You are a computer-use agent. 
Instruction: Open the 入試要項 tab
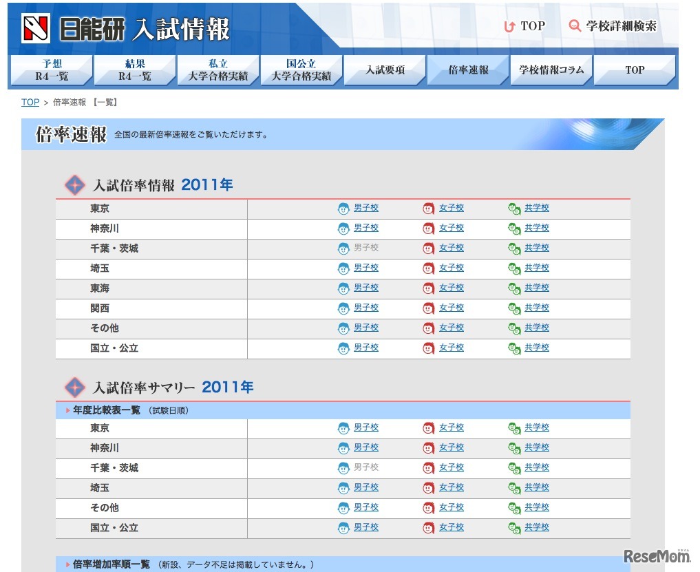pos(384,70)
